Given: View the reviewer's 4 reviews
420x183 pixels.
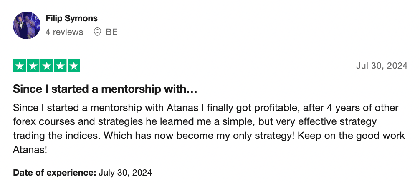Looking at the screenshot, I should (x=64, y=32).
